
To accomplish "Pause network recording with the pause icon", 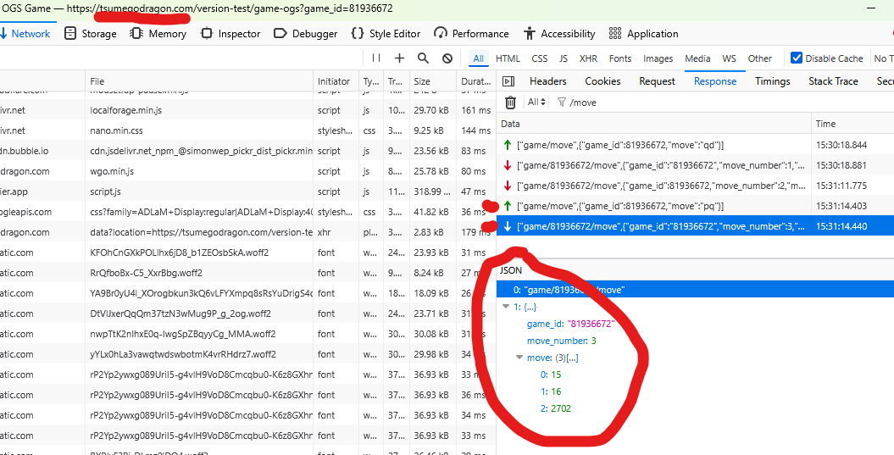I will tap(376, 58).
